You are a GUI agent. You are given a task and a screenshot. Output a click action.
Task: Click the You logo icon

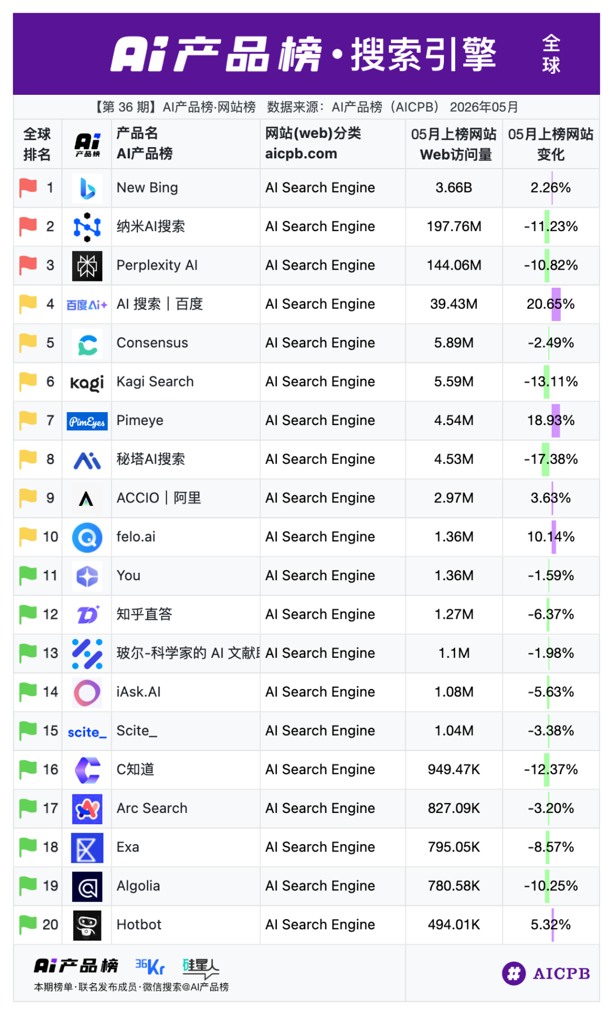[x=87, y=576]
